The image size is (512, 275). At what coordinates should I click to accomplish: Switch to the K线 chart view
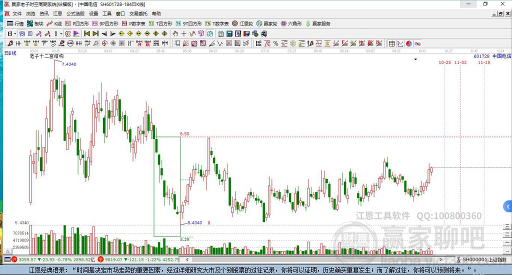[x=54, y=23]
